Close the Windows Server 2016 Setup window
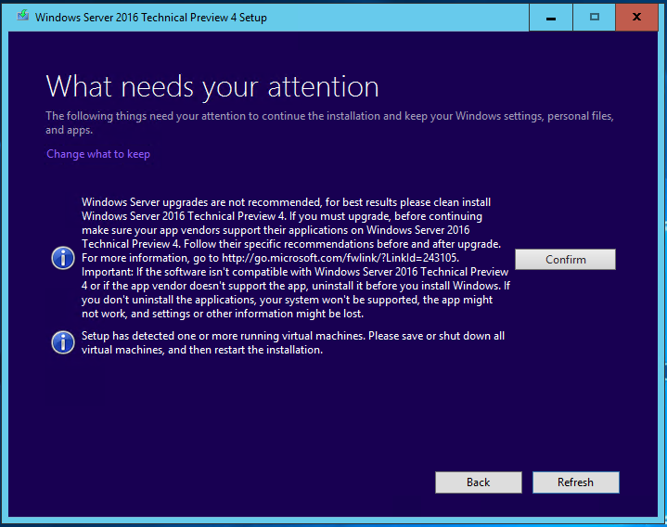 click(636, 18)
